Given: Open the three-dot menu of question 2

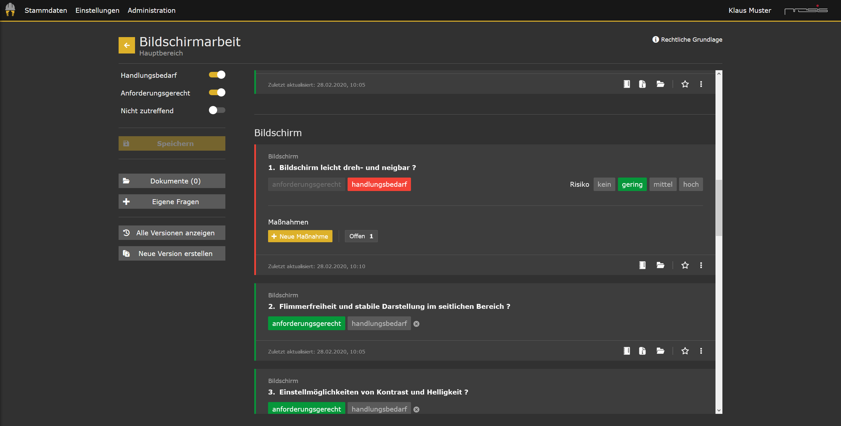Looking at the screenshot, I should pyautogui.click(x=701, y=351).
